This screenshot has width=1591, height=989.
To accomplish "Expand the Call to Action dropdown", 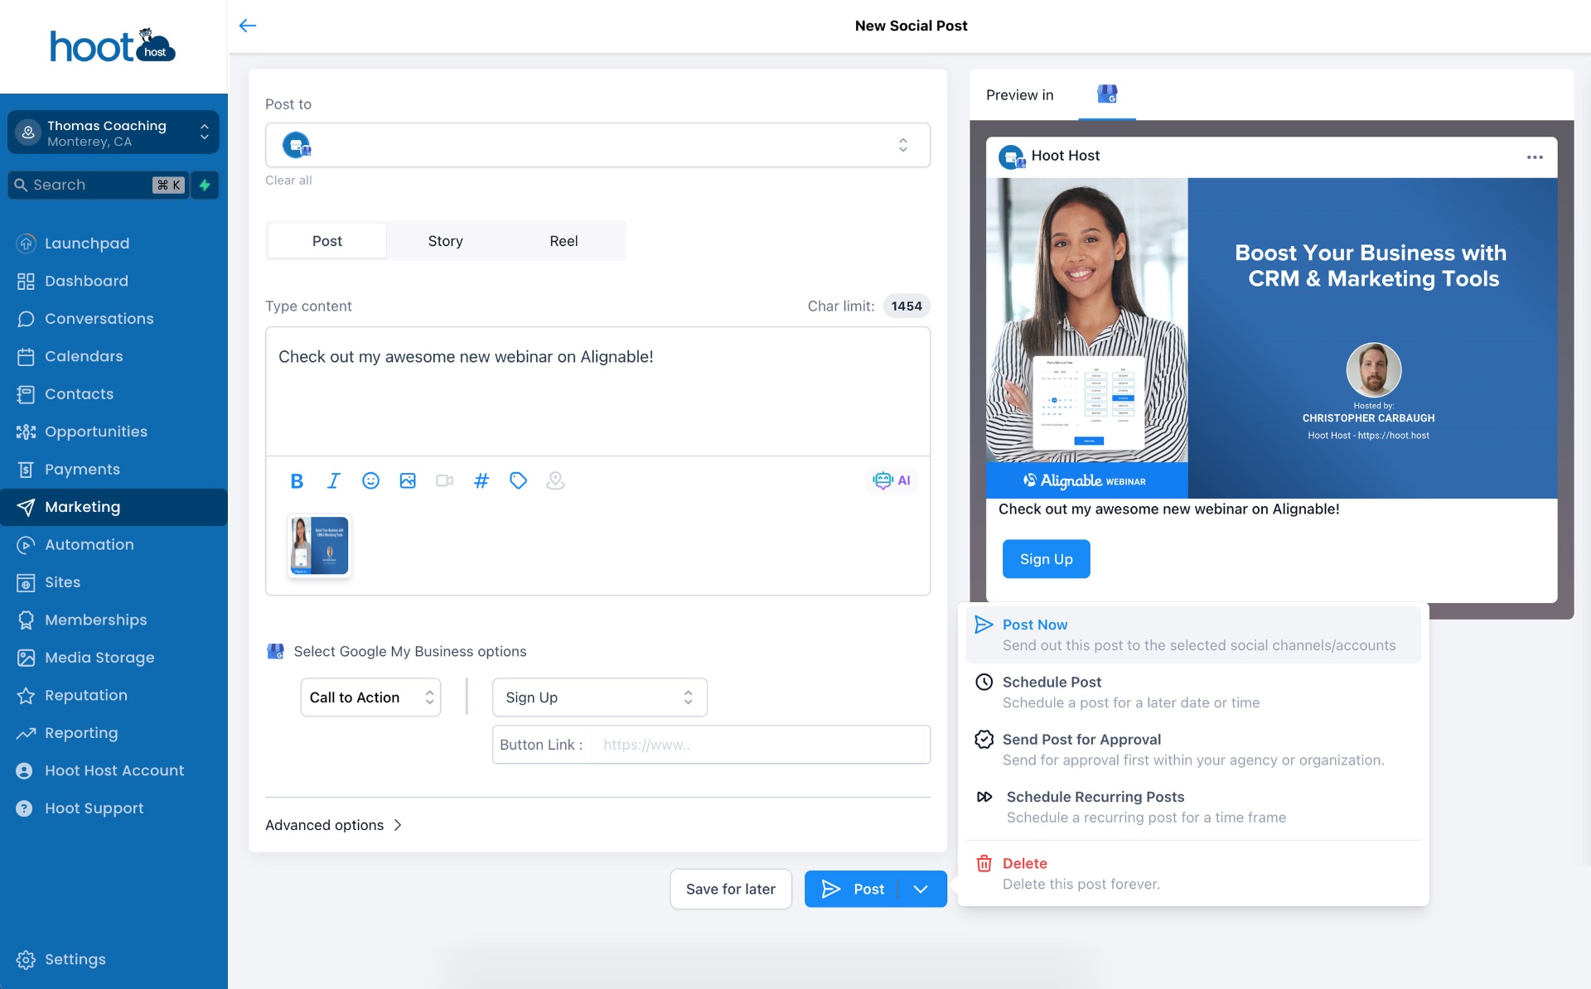I will click(x=370, y=697).
